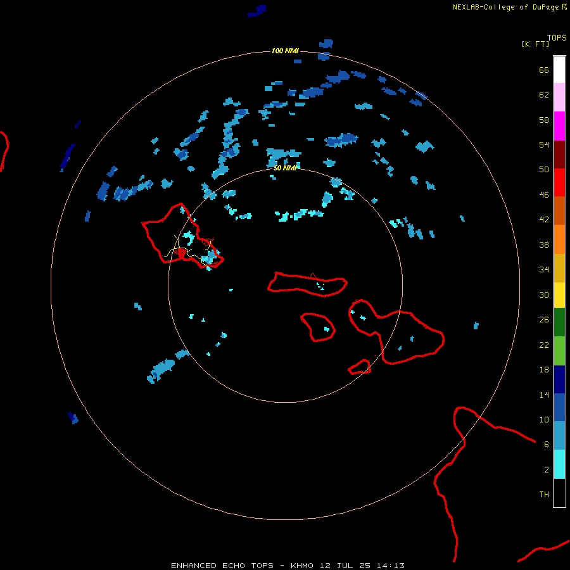
Task: Click the navy 18 K FT legend swatch
Action: [x=559, y=379]
